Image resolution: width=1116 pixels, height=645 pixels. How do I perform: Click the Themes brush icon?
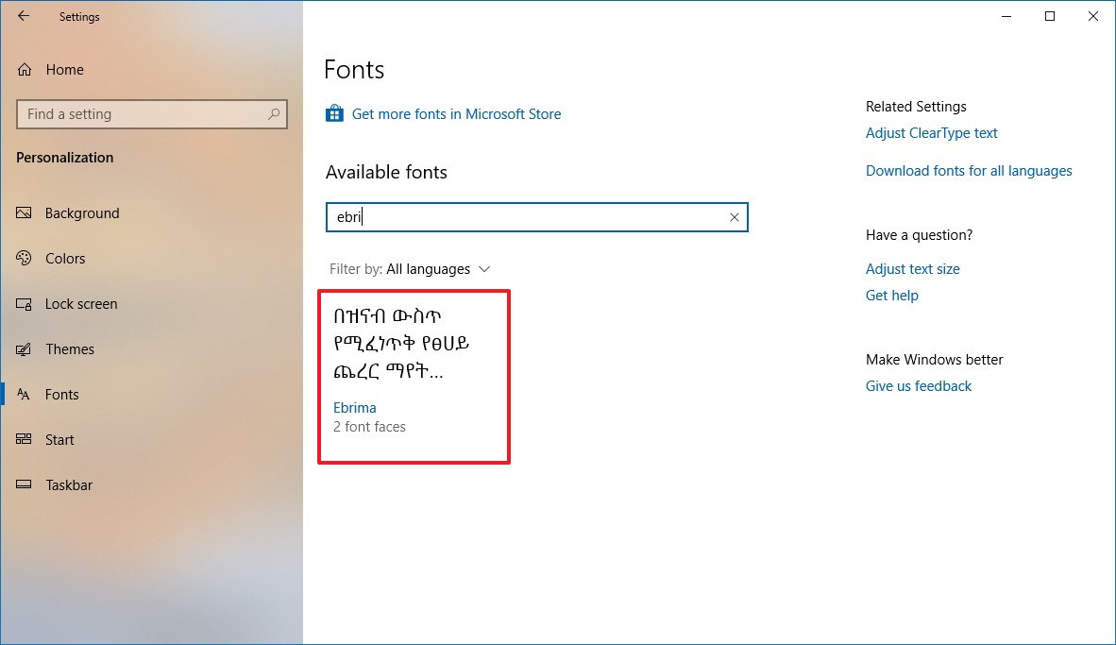click(24, 348)
